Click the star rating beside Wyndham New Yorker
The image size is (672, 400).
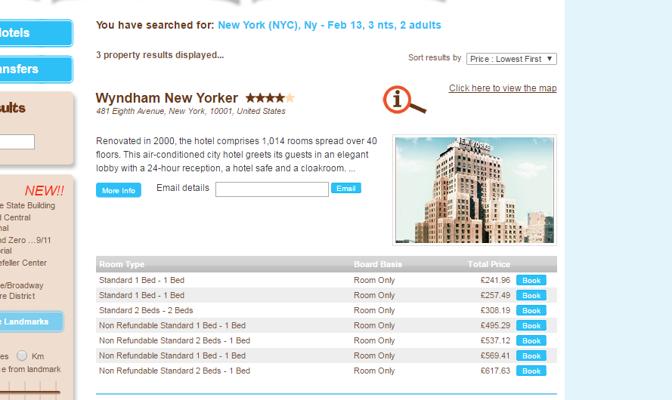tap(270, 98)
